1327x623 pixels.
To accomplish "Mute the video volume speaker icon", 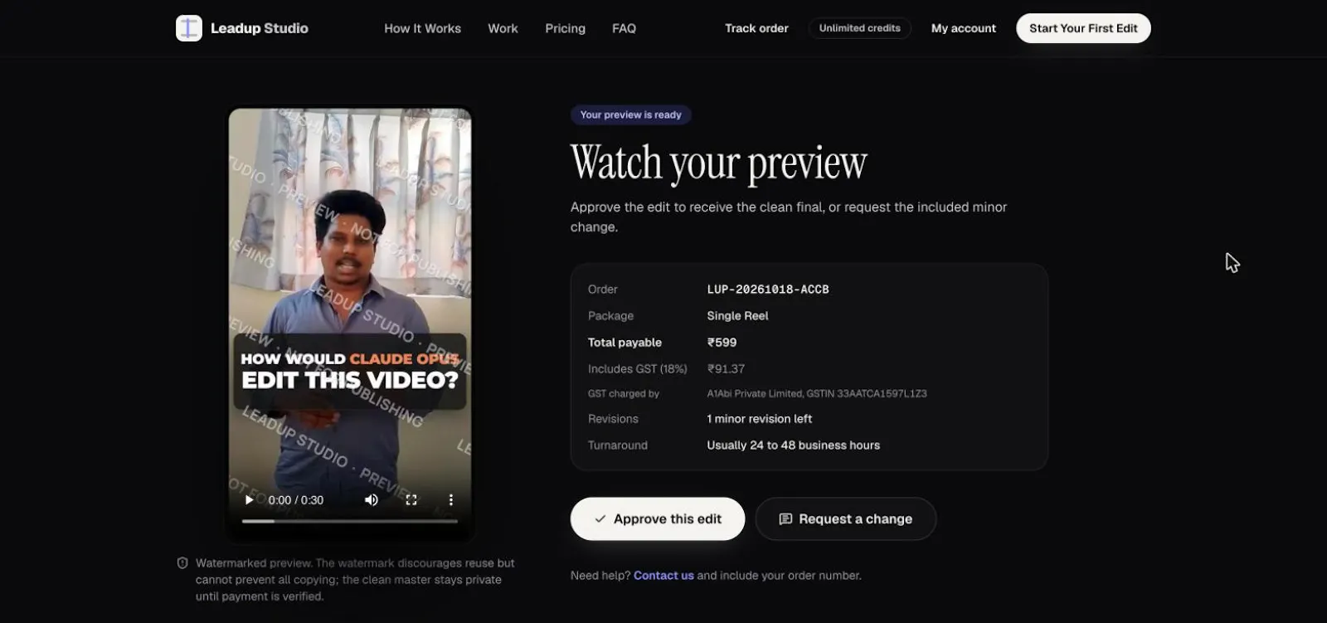I will pos(372,500).
